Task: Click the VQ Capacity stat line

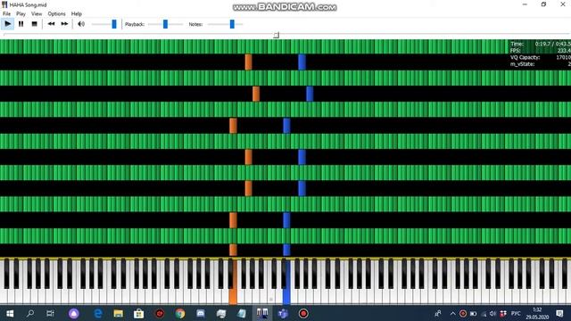Action: coord(540,57)
